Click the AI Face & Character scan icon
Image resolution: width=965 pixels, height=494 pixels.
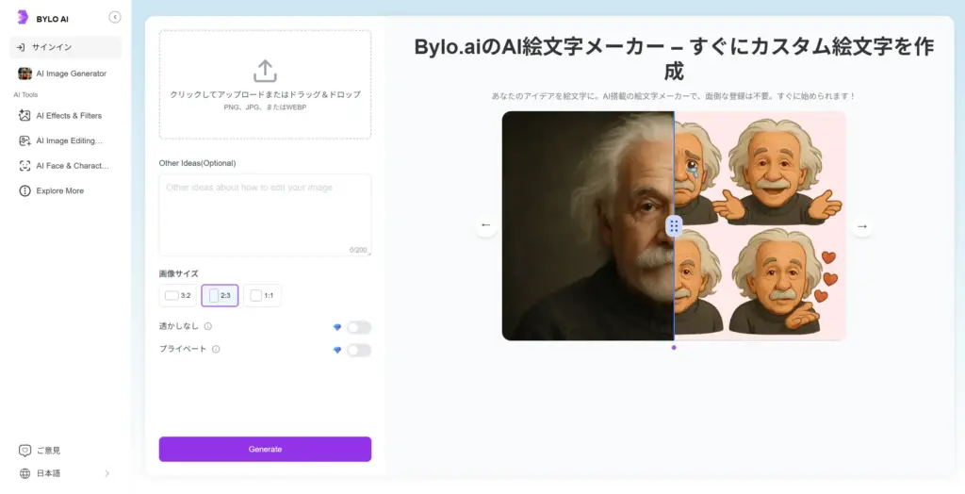pos(25,166)
